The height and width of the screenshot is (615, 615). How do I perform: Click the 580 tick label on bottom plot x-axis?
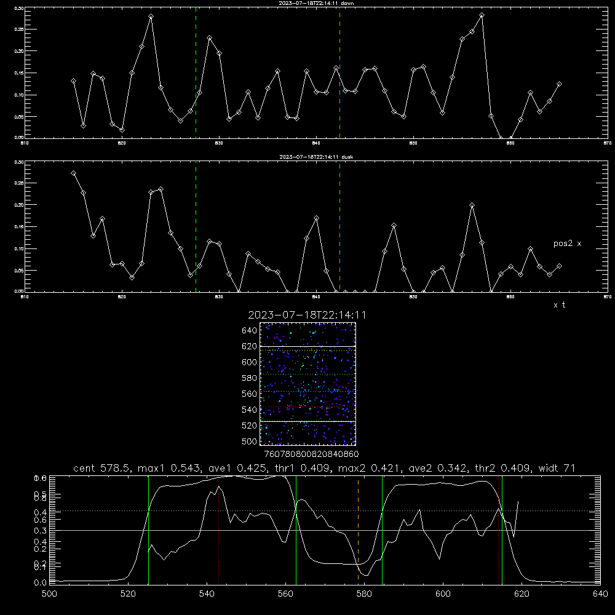coord(364,594)
